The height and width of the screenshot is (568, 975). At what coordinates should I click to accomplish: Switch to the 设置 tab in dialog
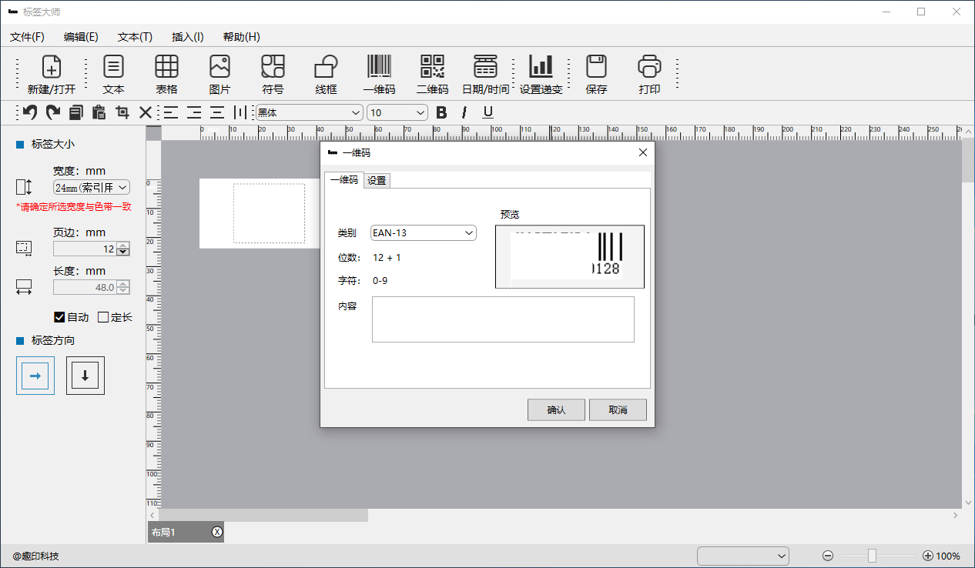coord(377,181)
